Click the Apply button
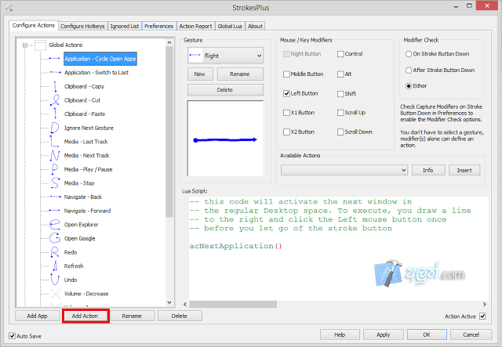 click(x=384, y=334)
